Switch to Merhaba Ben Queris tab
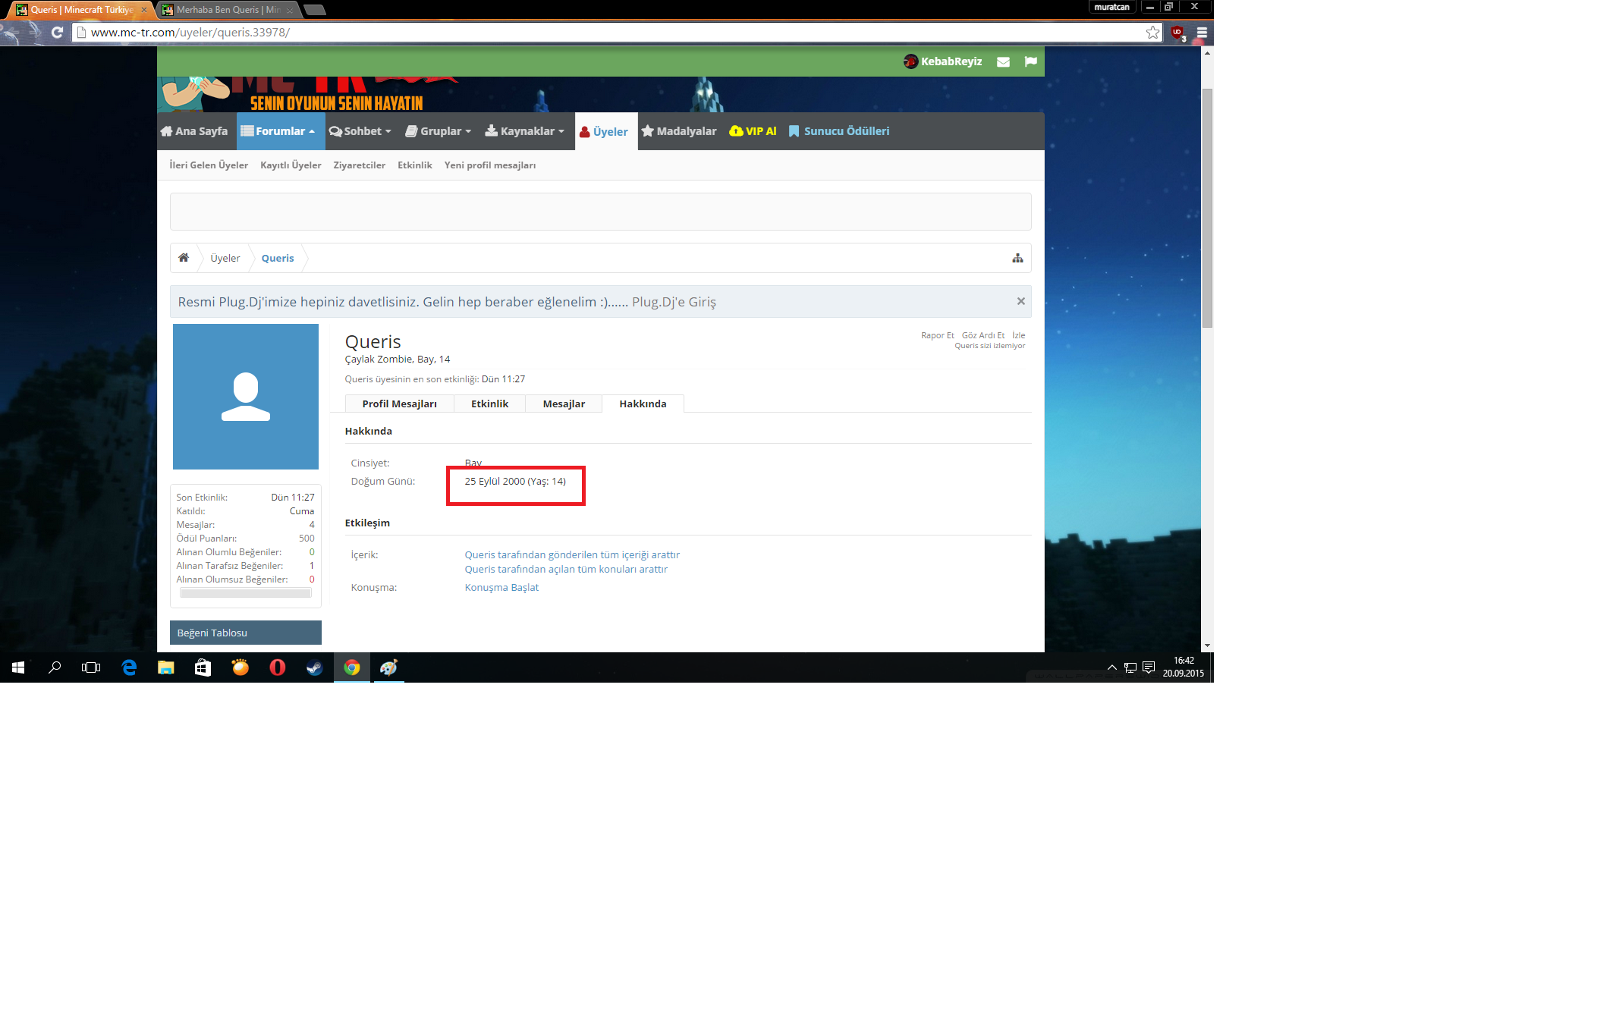1616x1027 pixels. tap(228, 10)
